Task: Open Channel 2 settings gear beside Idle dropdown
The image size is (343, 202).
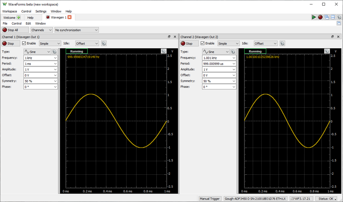Action: pyautogui.click(x=282, y=43)
